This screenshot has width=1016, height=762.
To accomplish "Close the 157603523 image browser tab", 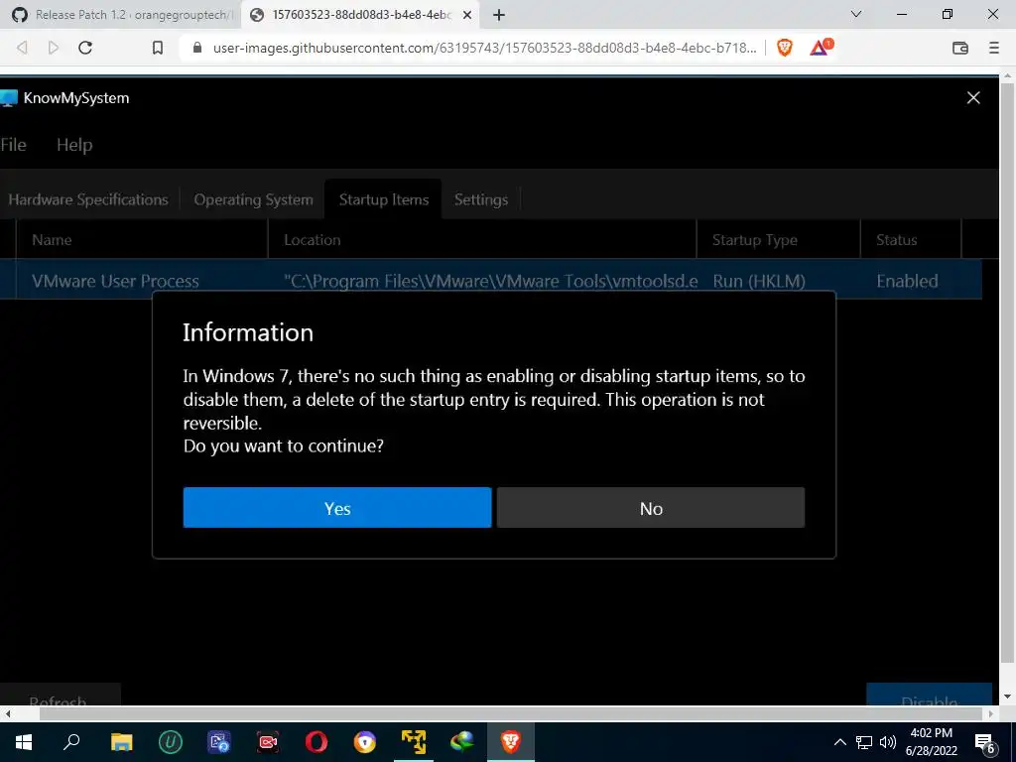I will tap(466, 15).
